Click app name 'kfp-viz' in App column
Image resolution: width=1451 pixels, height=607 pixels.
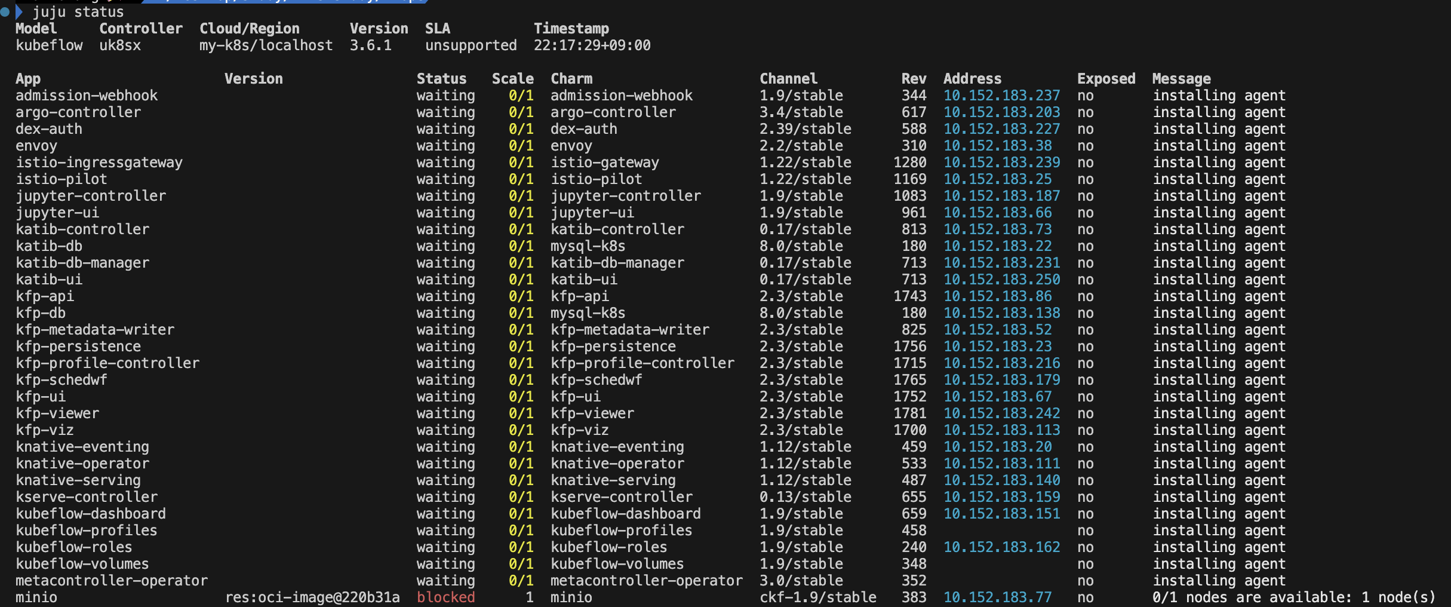click(x=45, y=430)
